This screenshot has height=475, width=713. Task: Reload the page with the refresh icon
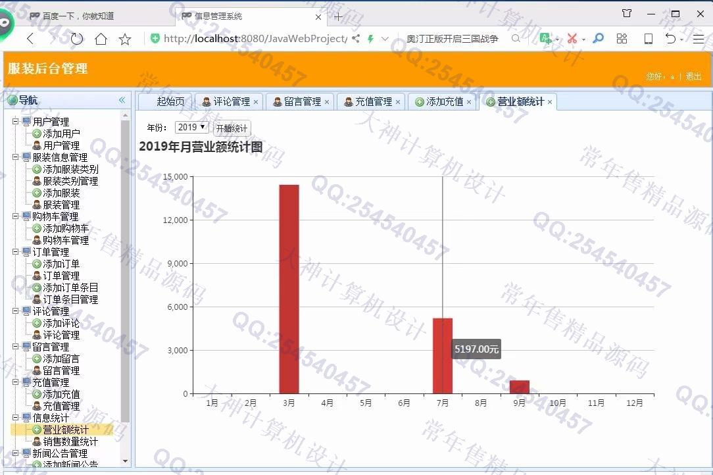pyautogui.click(x=77, y=39)
